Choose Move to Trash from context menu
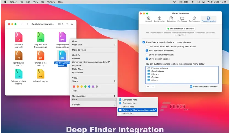230x133 pixels. tap(79, 50)
